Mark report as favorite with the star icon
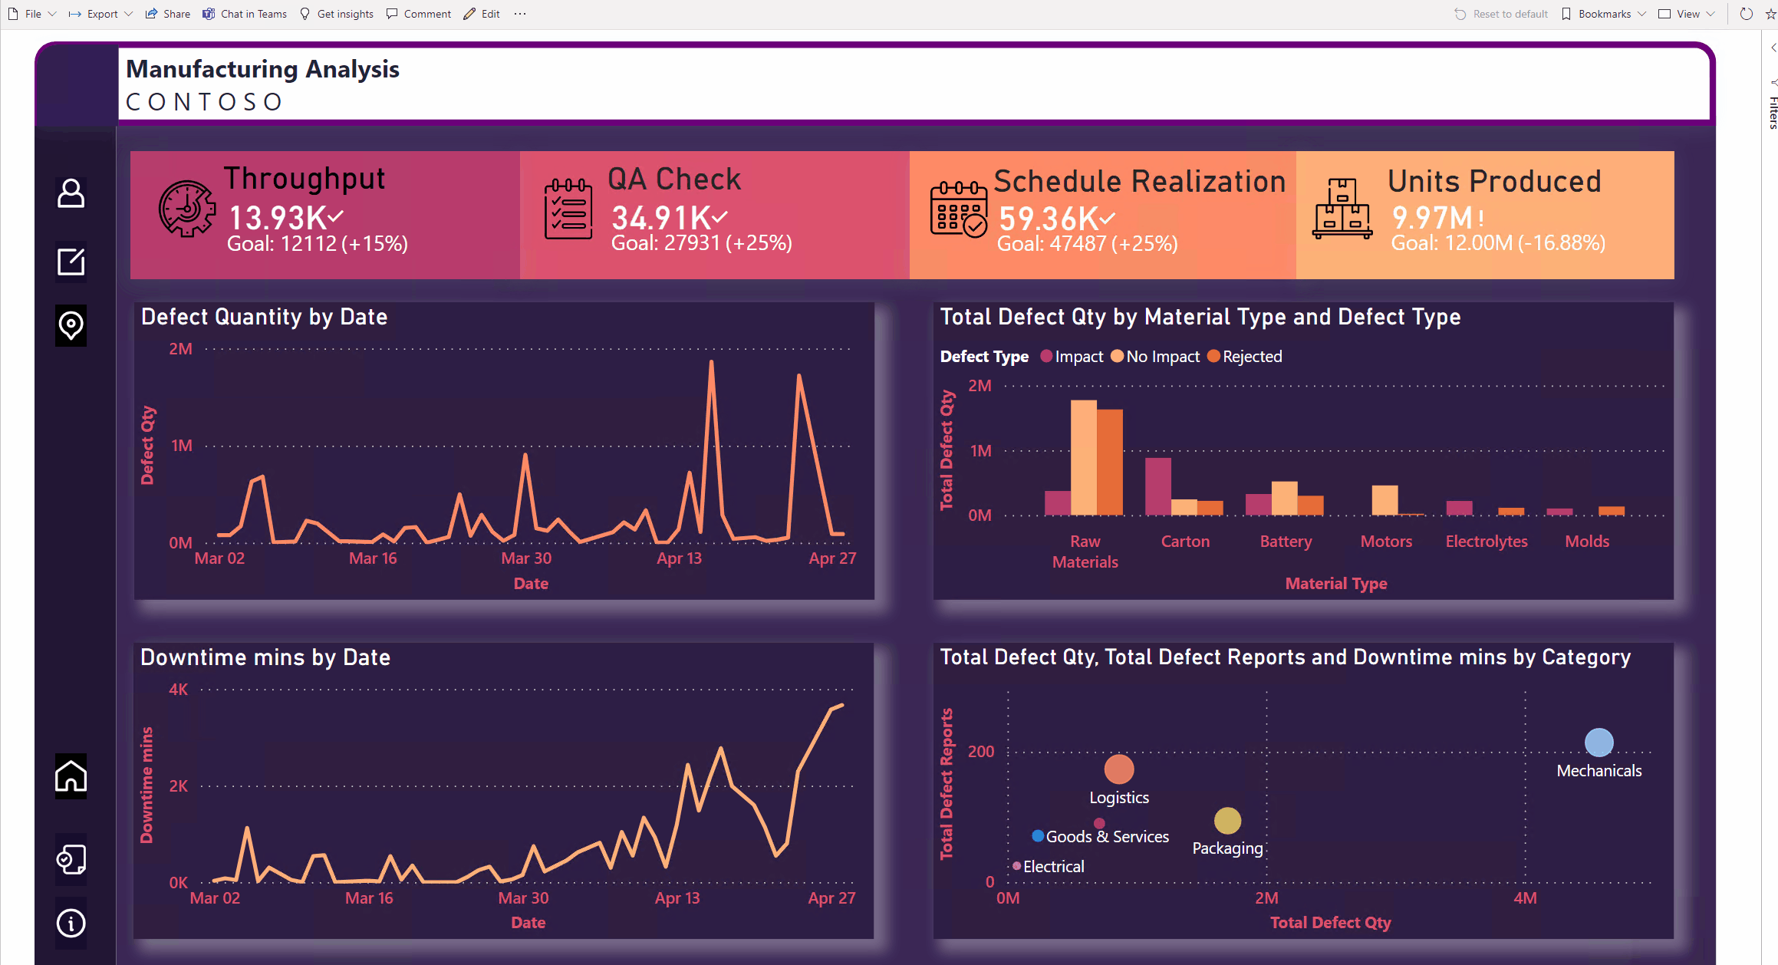 click(x=1772, y=13)
